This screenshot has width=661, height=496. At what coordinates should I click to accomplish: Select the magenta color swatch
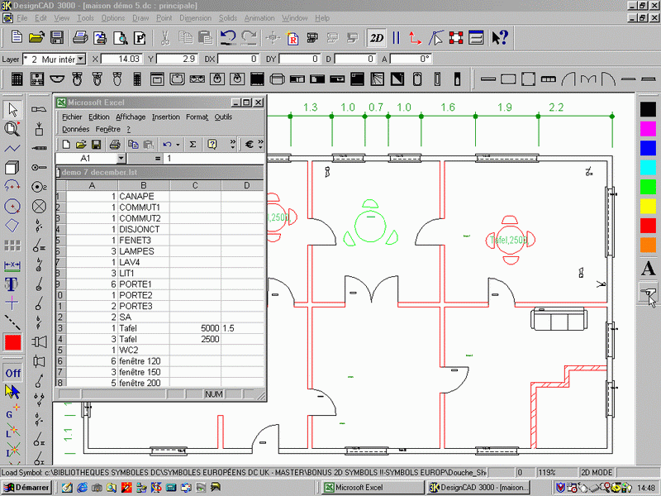[649, 129]
